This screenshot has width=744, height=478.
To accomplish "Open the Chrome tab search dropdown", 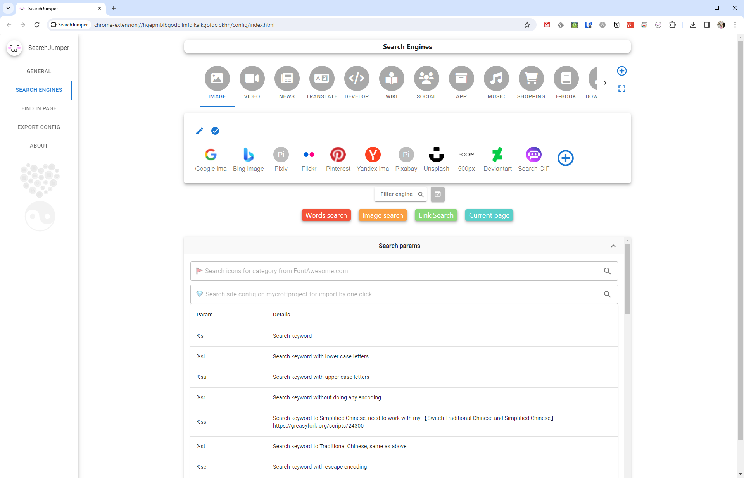I will tap(8, 8).
